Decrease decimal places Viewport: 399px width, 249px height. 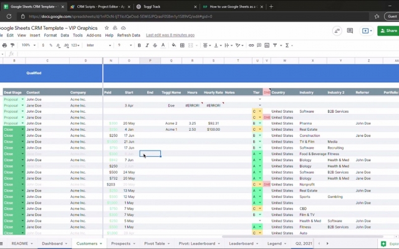coord(58,45)
